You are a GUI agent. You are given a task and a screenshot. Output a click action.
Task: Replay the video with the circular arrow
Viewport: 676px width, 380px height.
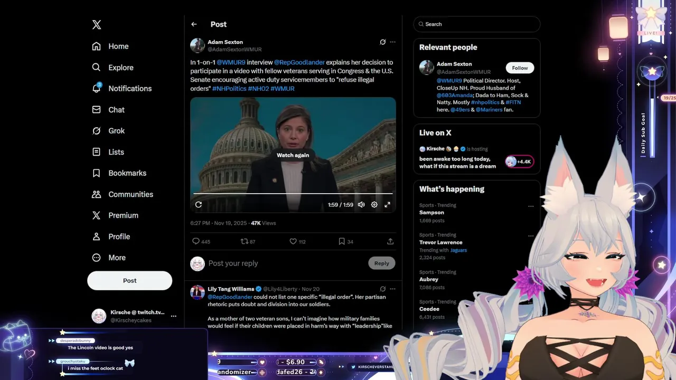pyautogui.click(x=199, y=205)
